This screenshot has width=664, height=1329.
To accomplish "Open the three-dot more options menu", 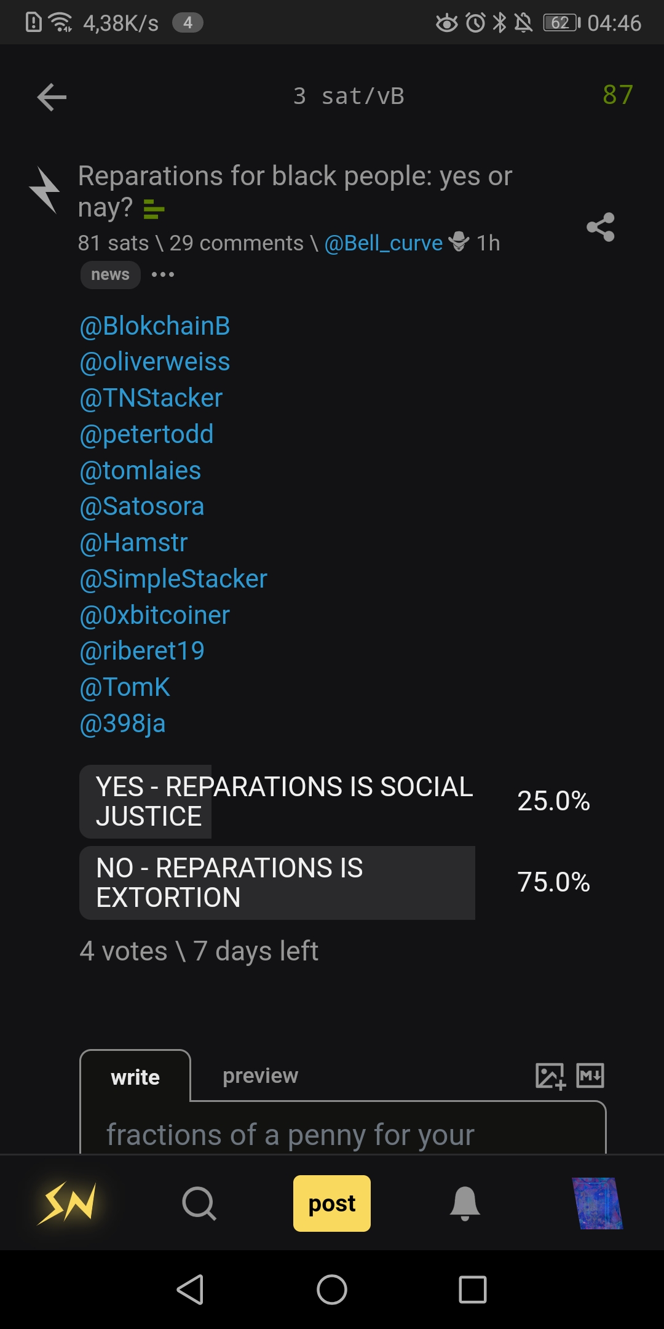I will (163, 274).
